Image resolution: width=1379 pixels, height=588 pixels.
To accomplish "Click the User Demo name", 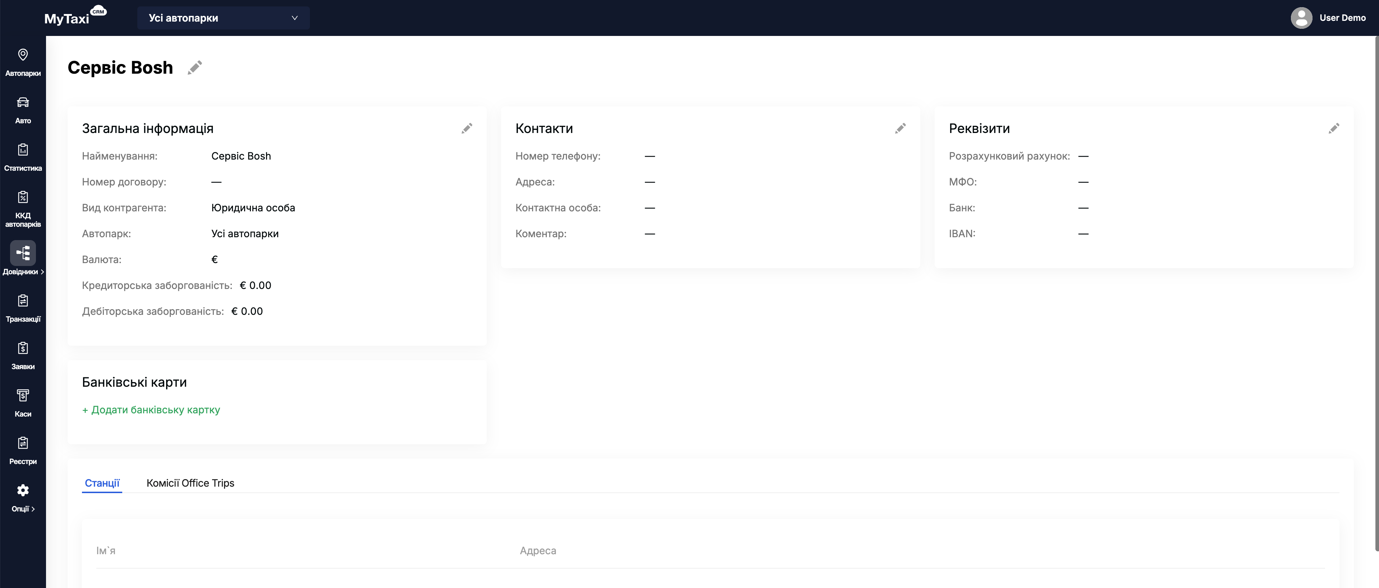I will tap(1342, 18).
